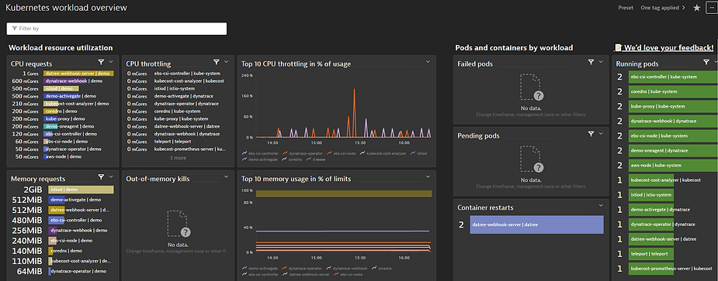Open the One tag applied selector
This screenshot has height=281, width=718.
point(663,8)
